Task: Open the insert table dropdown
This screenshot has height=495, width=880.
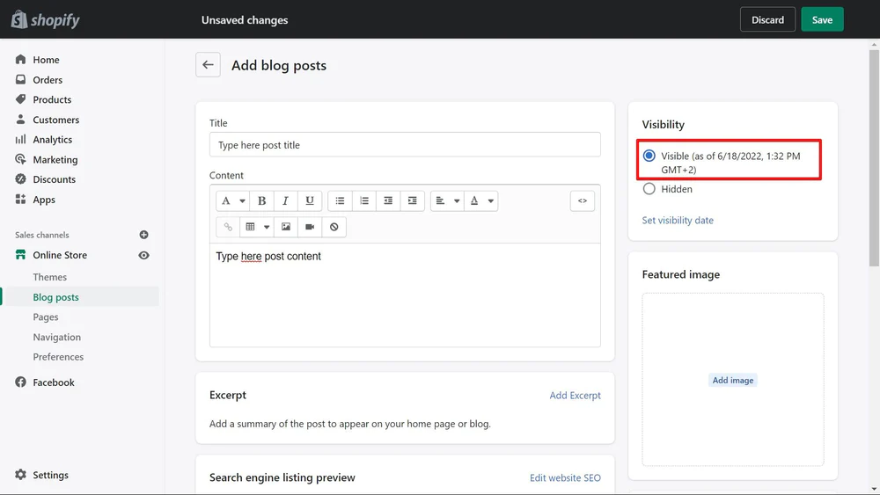Action: point(257,227)
